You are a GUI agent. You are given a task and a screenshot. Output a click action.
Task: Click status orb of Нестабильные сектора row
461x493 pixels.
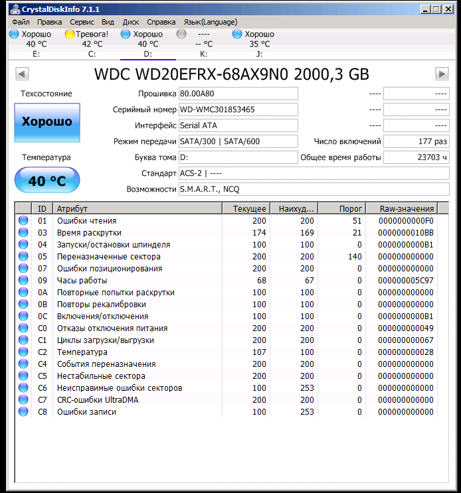23,376
